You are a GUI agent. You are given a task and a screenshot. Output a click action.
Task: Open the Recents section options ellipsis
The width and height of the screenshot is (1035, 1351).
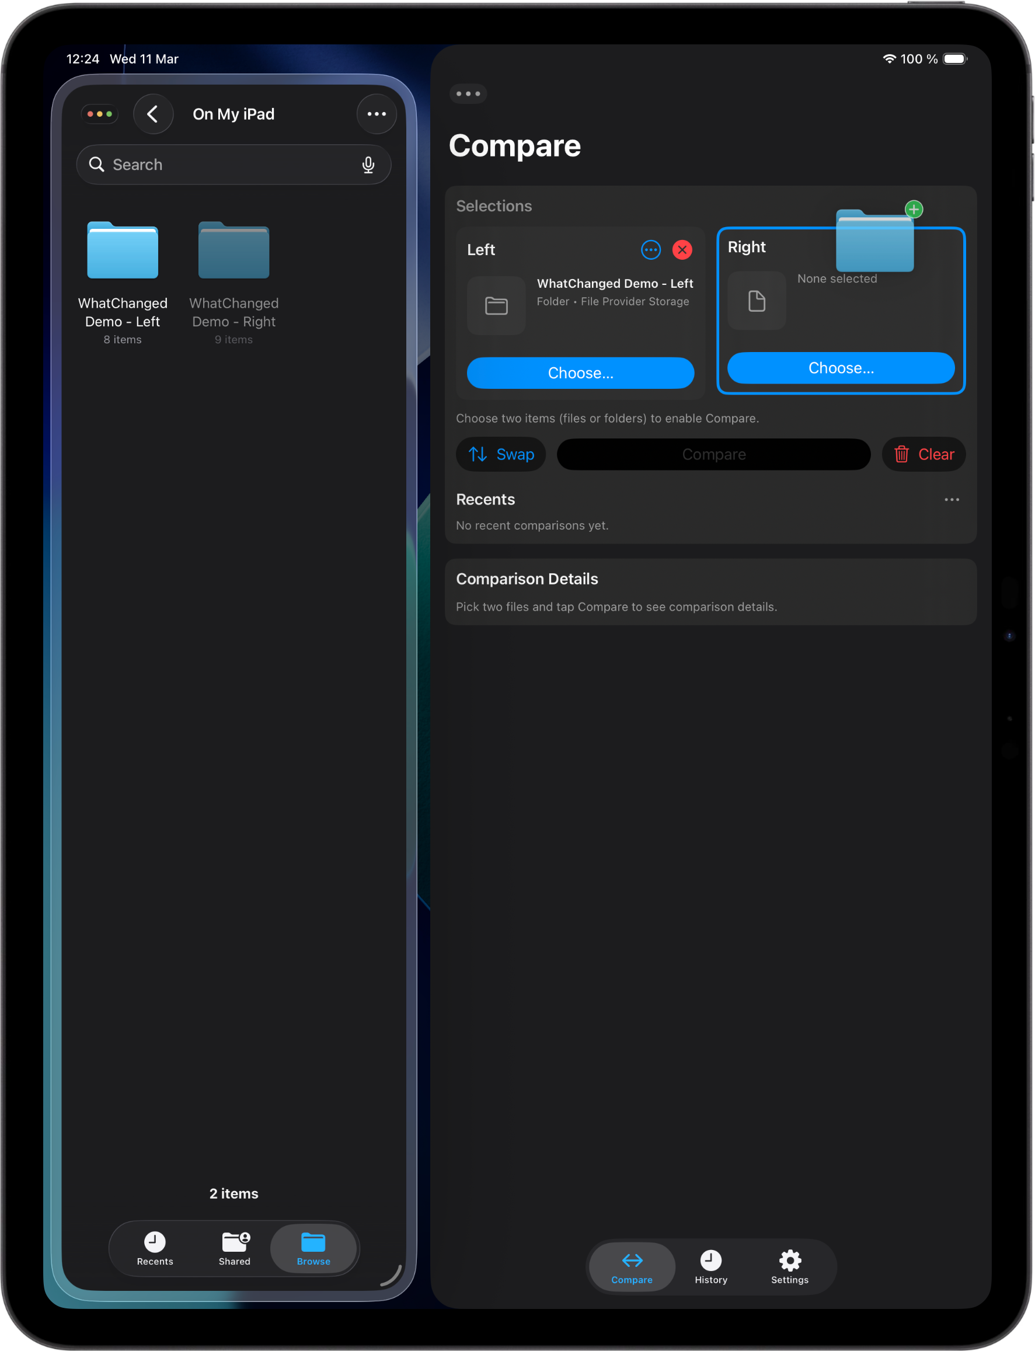point(951,500)
